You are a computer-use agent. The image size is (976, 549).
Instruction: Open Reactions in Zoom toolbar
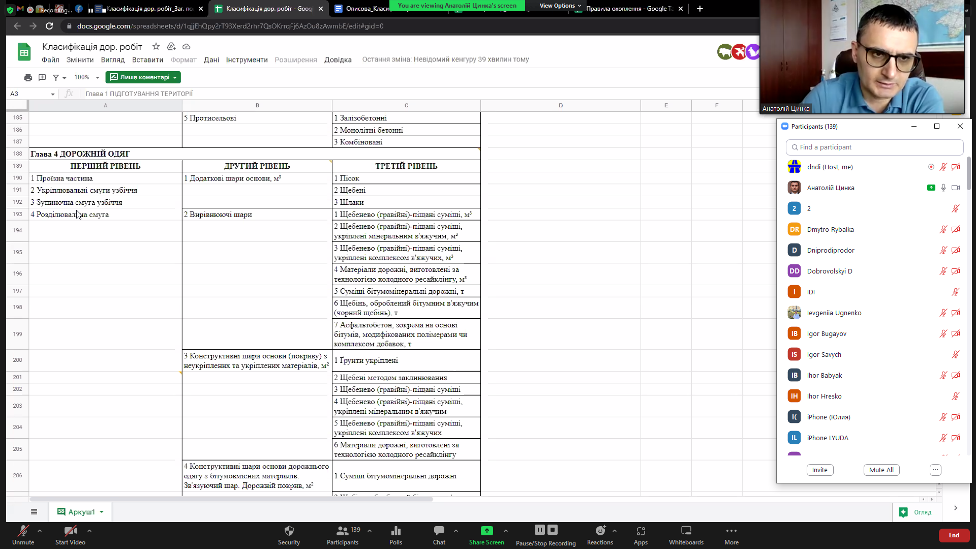(x=600, y=535)
